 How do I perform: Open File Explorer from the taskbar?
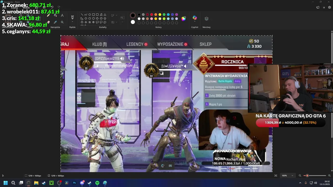pyautogui.click(x=36, y=183)
